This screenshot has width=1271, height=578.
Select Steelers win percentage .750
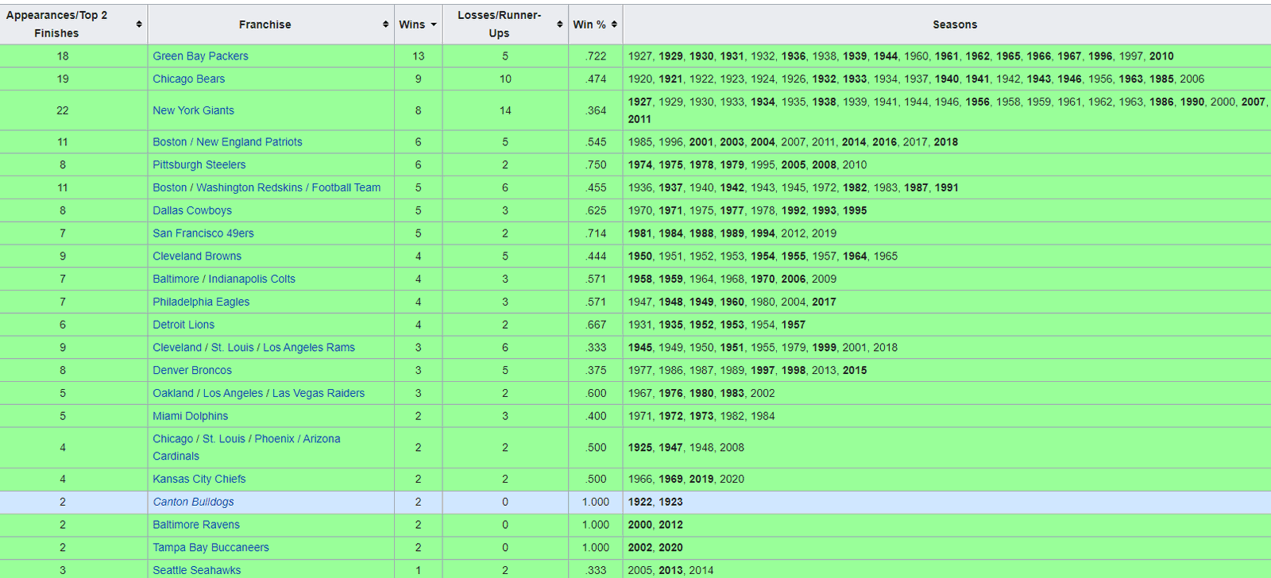pos(596,165)
